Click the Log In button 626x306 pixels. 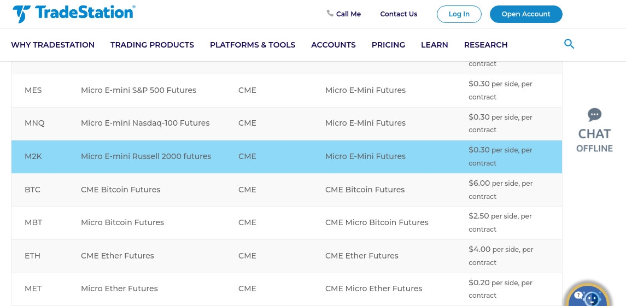[459, 14]
